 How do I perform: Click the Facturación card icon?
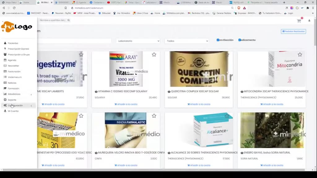pos(5,71)
